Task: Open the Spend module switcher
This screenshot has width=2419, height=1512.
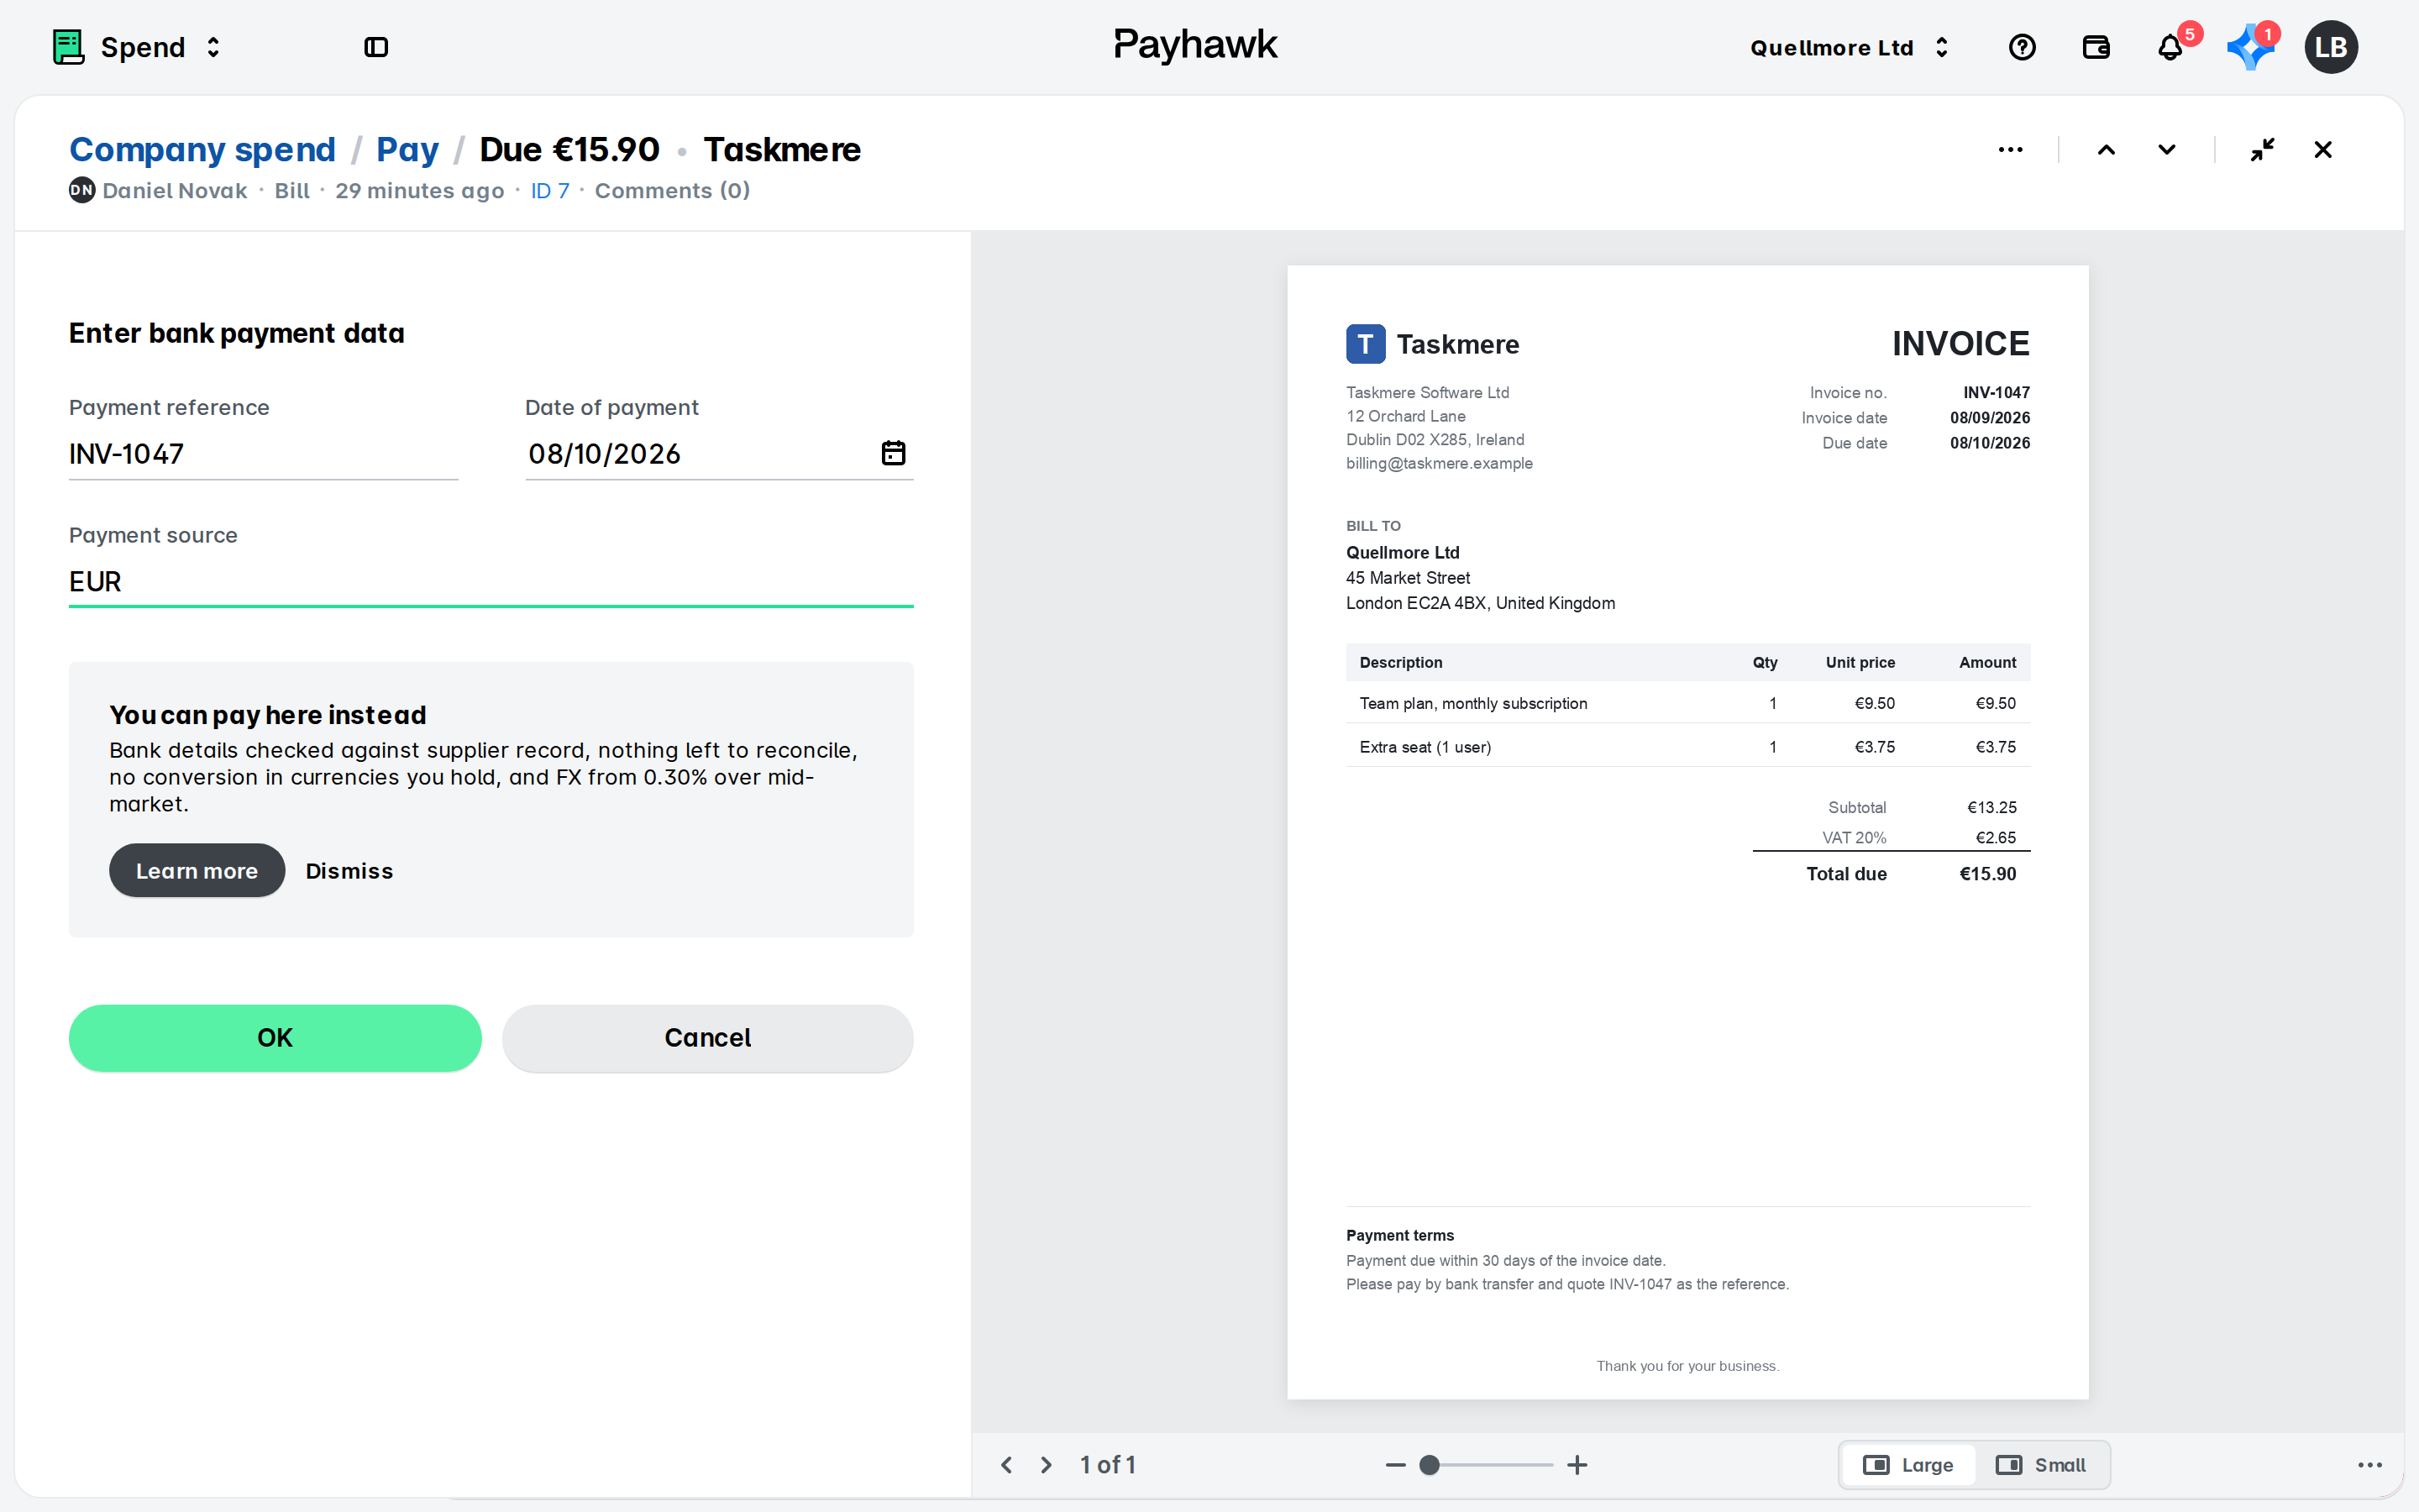Action: point(136,47)
